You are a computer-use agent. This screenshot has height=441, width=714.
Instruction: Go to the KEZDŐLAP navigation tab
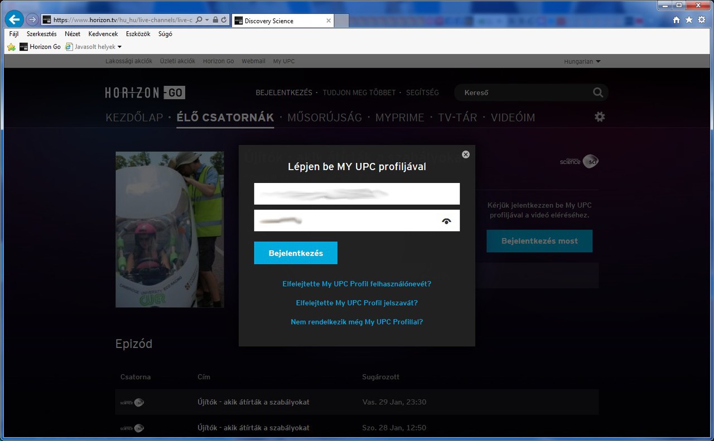134,118
